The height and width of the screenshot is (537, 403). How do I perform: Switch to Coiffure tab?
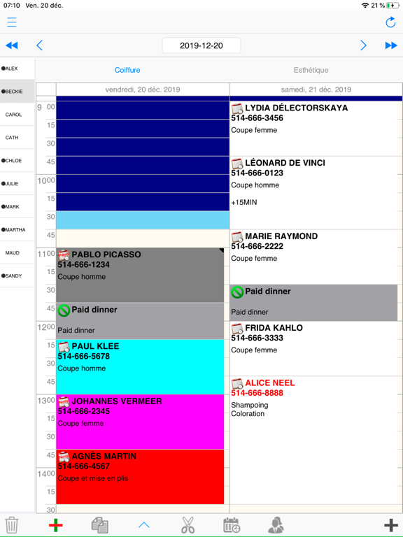tap(127, 70)
